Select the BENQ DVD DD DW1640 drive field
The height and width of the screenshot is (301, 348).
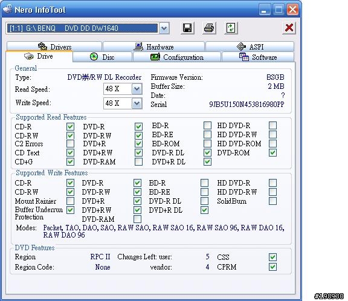click(x=82, y=28)
